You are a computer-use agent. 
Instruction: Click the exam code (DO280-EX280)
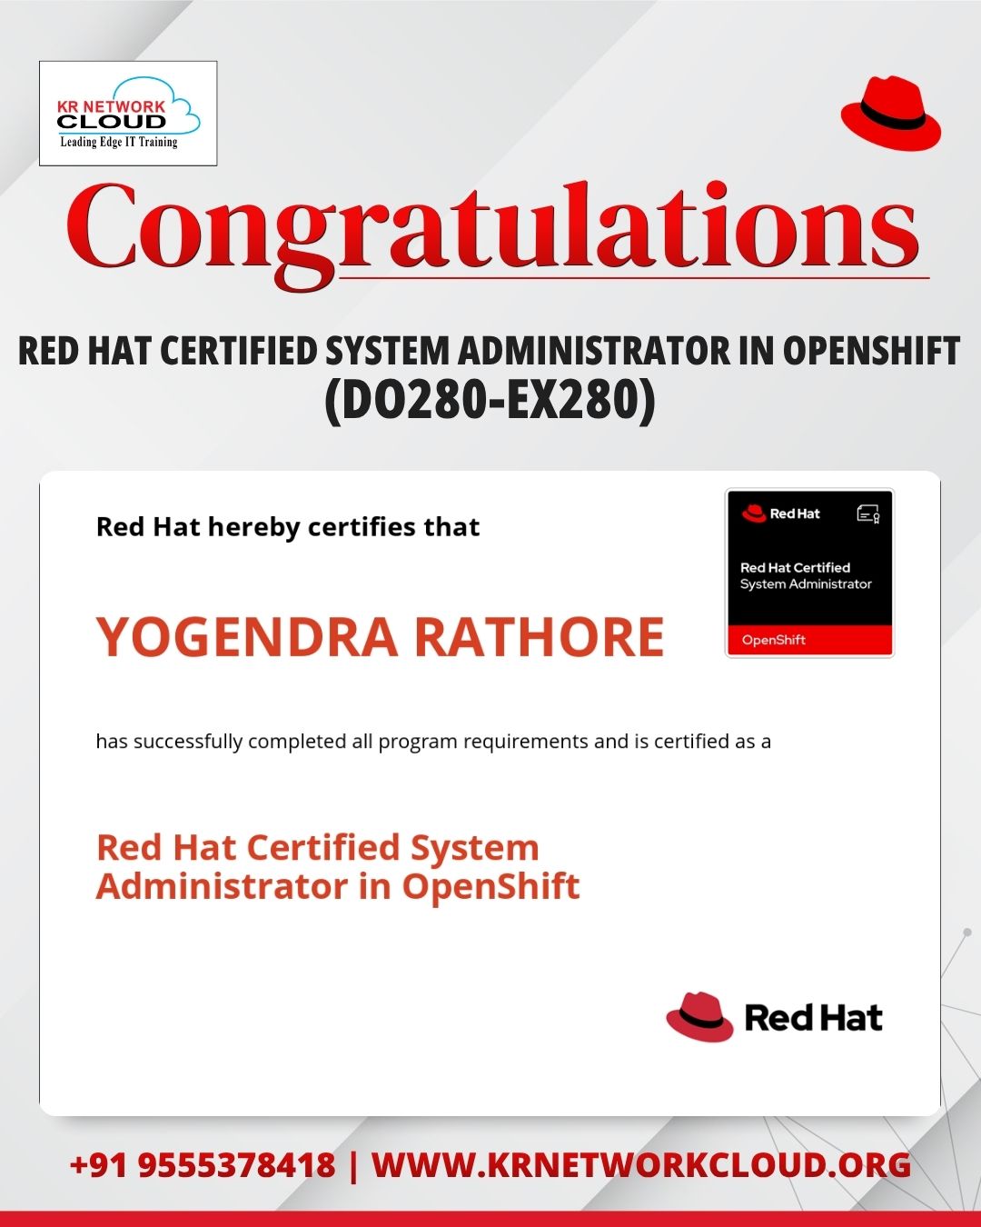click(490, 399)
